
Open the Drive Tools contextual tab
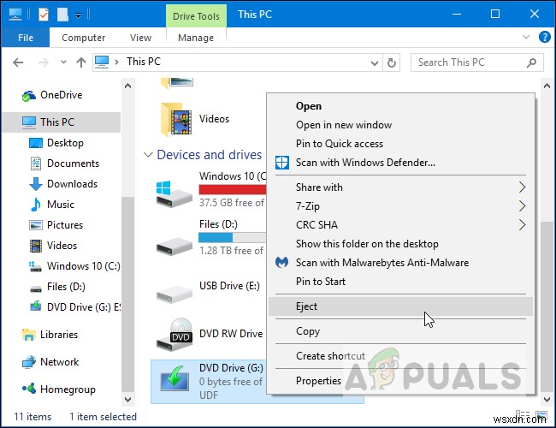coord(196,16)
